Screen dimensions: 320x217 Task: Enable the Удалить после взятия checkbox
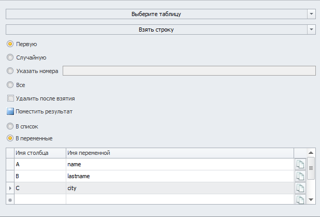10,98
